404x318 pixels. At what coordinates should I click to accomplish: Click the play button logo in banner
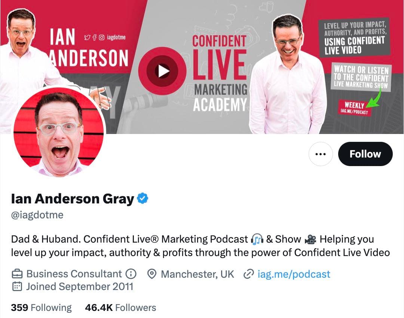tap(162, 71)
